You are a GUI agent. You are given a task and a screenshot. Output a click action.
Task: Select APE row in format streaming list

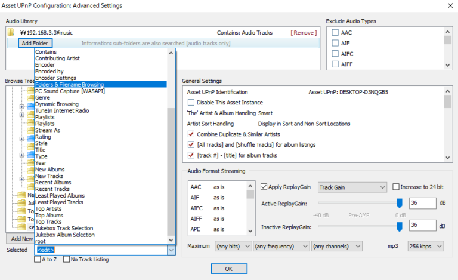click(218, 229)
